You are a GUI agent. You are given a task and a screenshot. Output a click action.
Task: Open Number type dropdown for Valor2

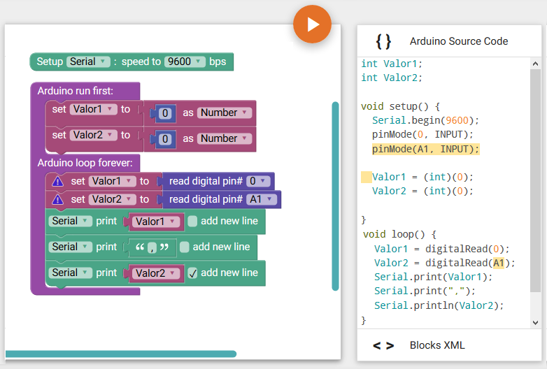(225, 138)
